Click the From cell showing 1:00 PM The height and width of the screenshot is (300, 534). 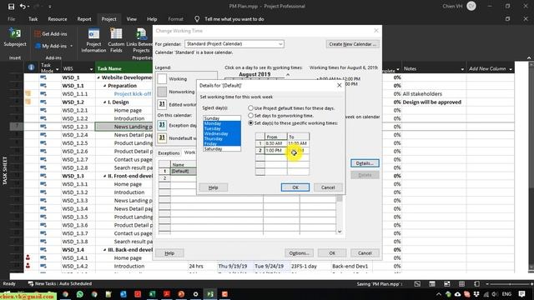coord(276,150)
